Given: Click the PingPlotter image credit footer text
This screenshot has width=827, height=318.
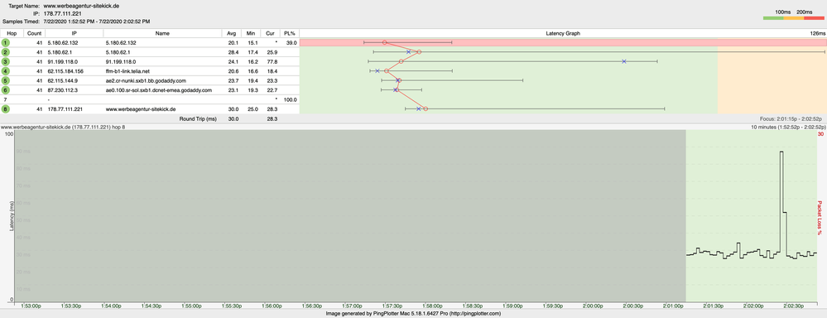Looking at the screenshot, I should tap(414, 313).
